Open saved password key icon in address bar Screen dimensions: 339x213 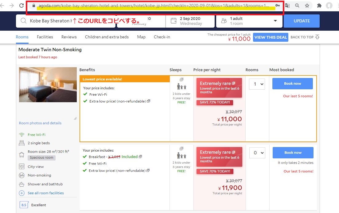(x=278, y=6)
